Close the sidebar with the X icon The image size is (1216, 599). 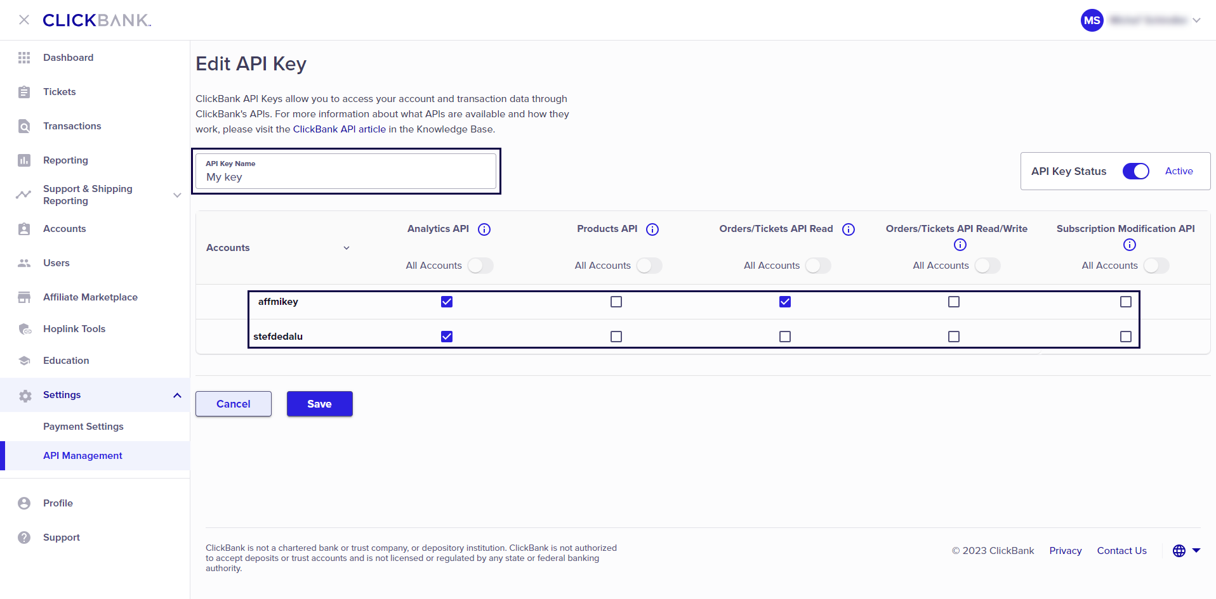pos(24,20)
